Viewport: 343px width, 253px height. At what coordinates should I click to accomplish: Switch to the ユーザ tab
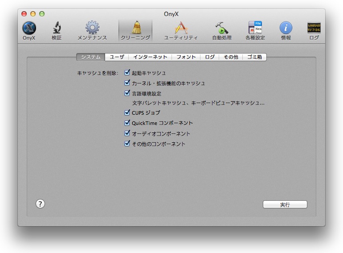pos(117,57)
